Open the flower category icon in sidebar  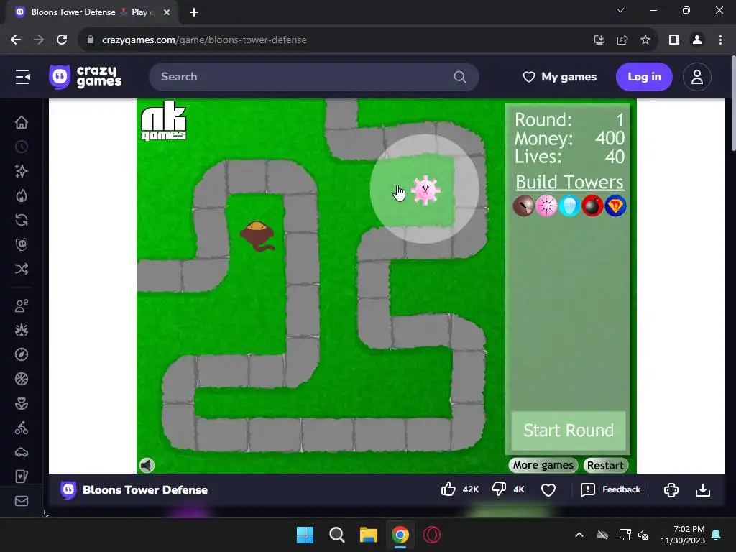tap(22, 403)
